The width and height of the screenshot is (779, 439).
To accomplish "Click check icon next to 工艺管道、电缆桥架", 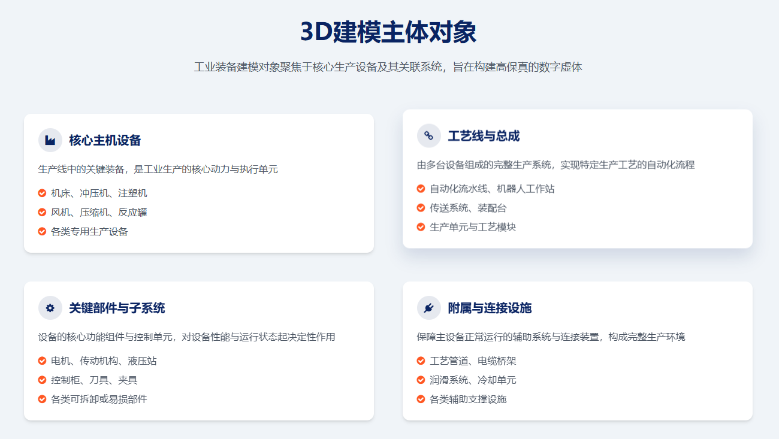I will tap(421, 361).
